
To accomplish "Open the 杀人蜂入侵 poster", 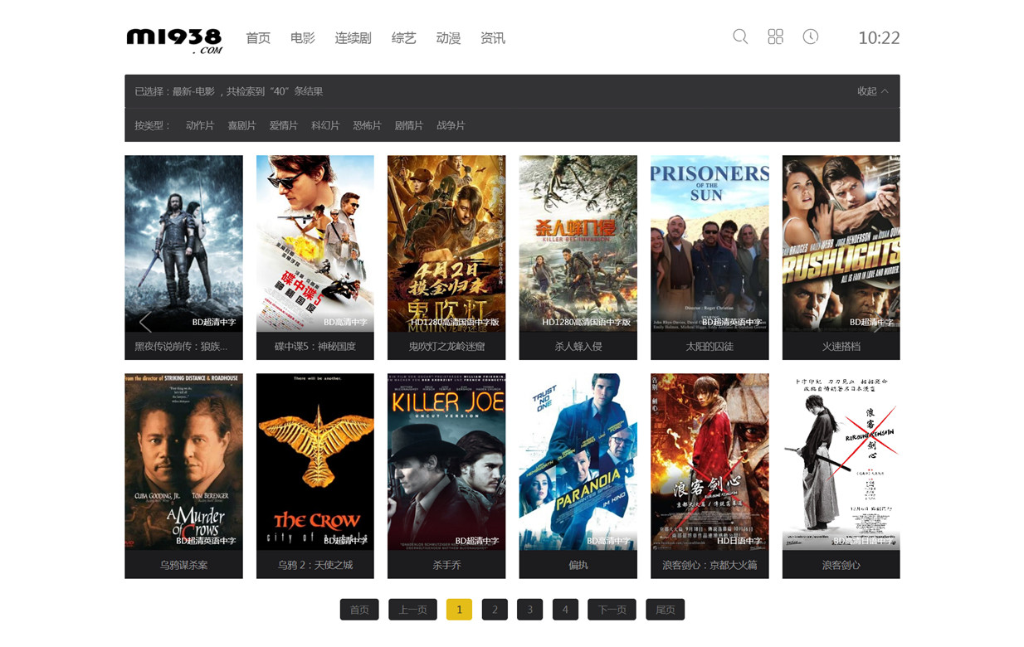I will pos(578,244).
